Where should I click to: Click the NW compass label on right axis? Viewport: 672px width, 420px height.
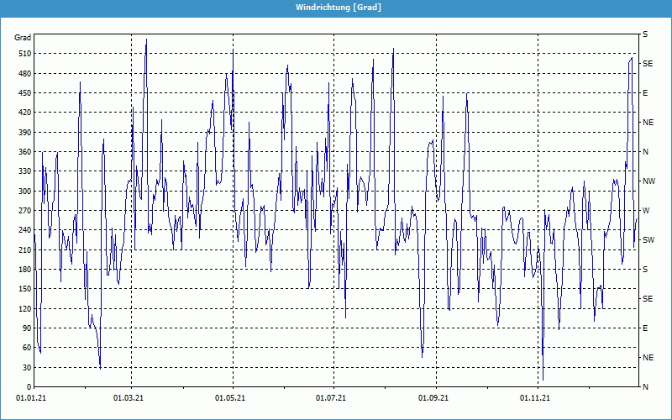point(648,181)
